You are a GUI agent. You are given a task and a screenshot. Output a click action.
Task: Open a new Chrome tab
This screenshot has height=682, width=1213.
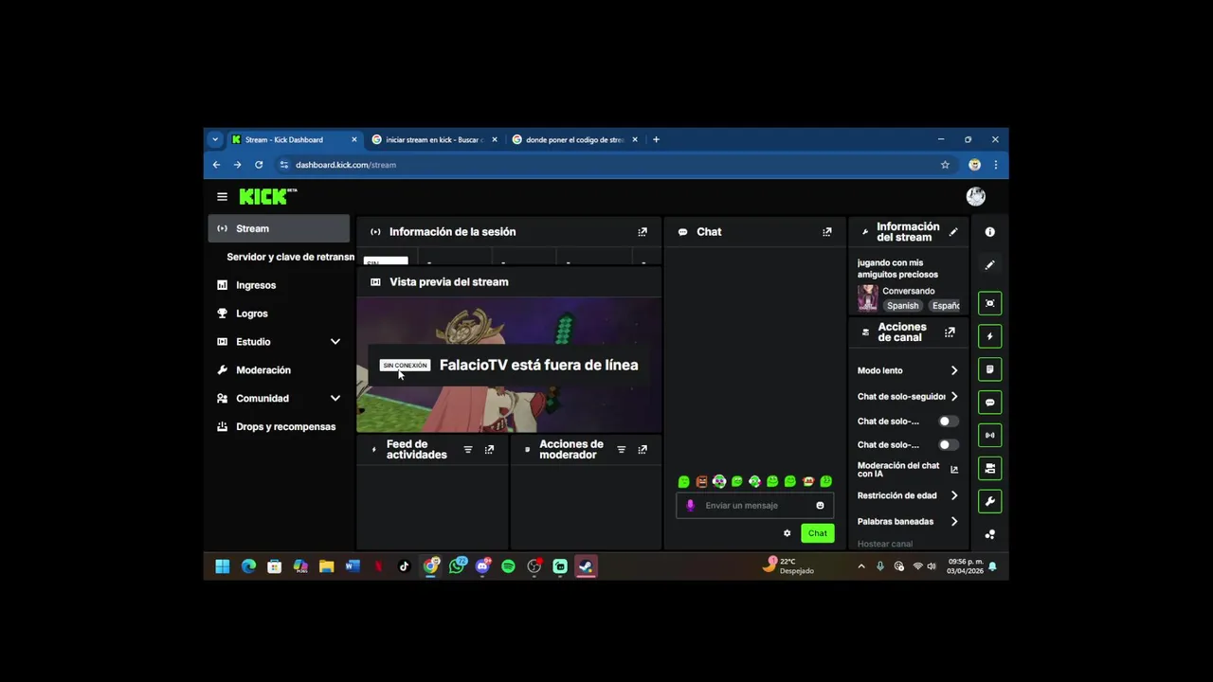point(656,139)
